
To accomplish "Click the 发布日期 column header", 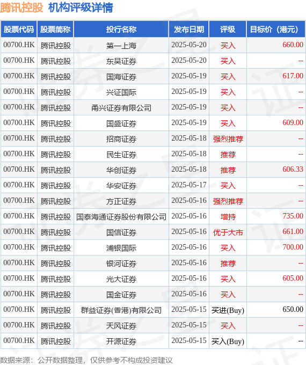I will (x=189, y=30).
